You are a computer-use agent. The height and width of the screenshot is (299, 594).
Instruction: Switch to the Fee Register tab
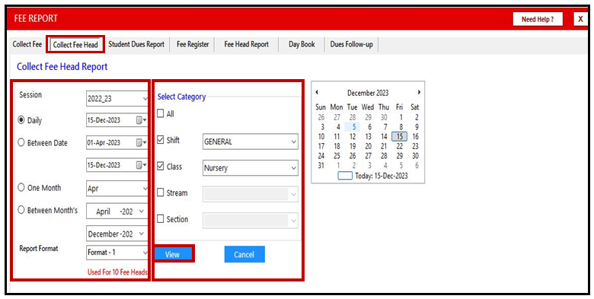tap(193, 44)
